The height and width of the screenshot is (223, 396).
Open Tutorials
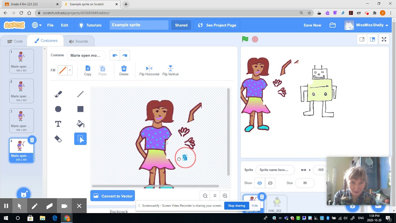(x=90, y=25)
